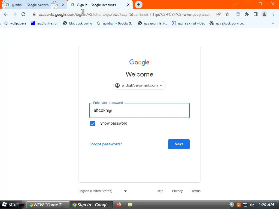This screenshot has width=279, height=209.
Task: Close the gumball Google Search tab
Action: (63, 5)
